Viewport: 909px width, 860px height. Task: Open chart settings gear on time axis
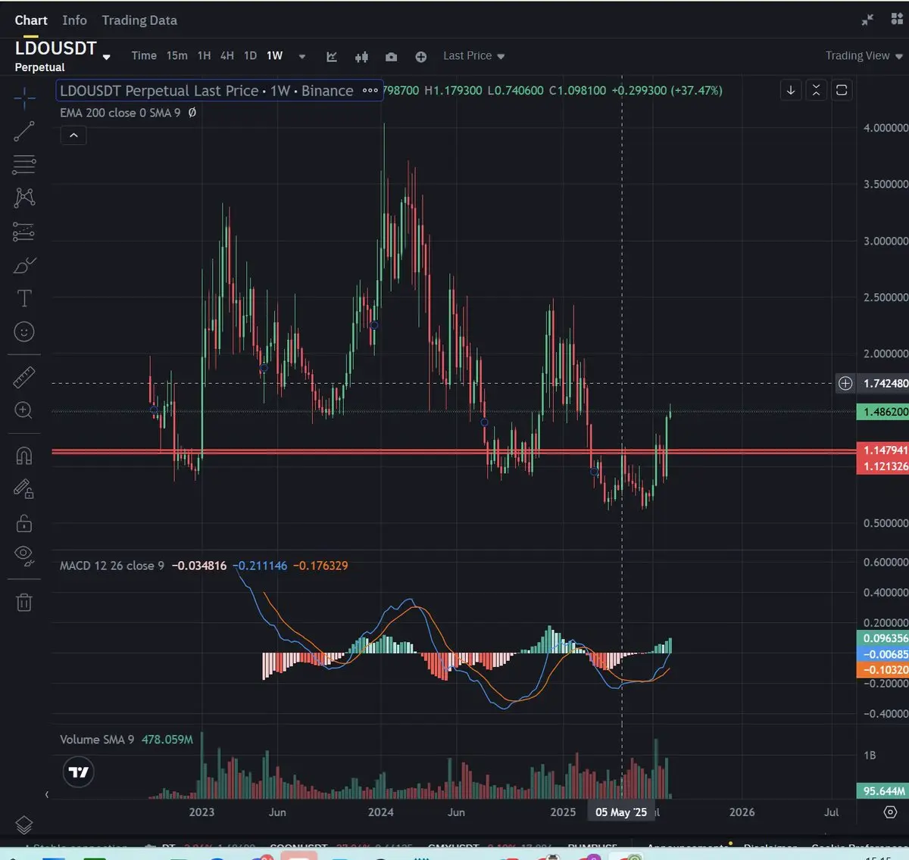pos(891,812)
